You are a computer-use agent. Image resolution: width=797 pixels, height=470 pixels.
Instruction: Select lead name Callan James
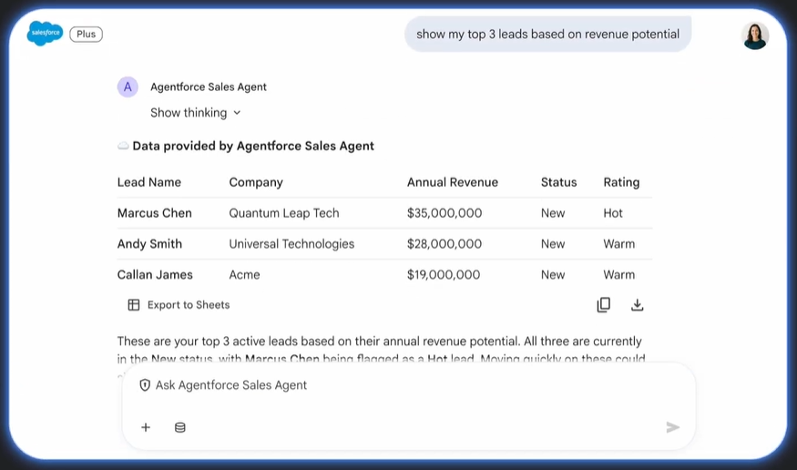coord(155,275)
